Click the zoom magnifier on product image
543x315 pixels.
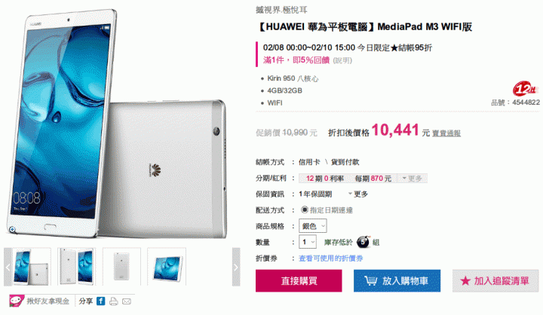pyautogui.click(x=12, y=229)
